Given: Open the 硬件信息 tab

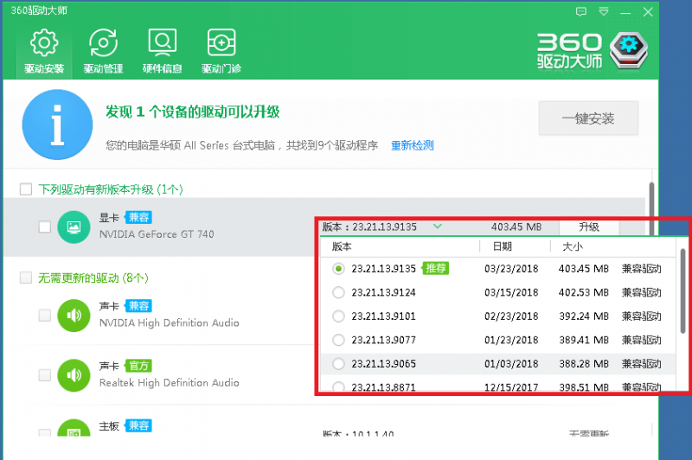Looking at the screenshot, I should coord(162,52).
